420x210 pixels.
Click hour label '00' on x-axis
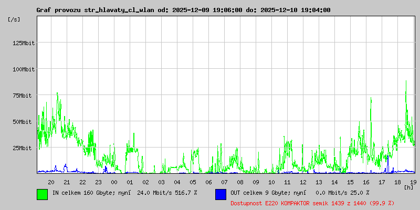click(114, 182)
